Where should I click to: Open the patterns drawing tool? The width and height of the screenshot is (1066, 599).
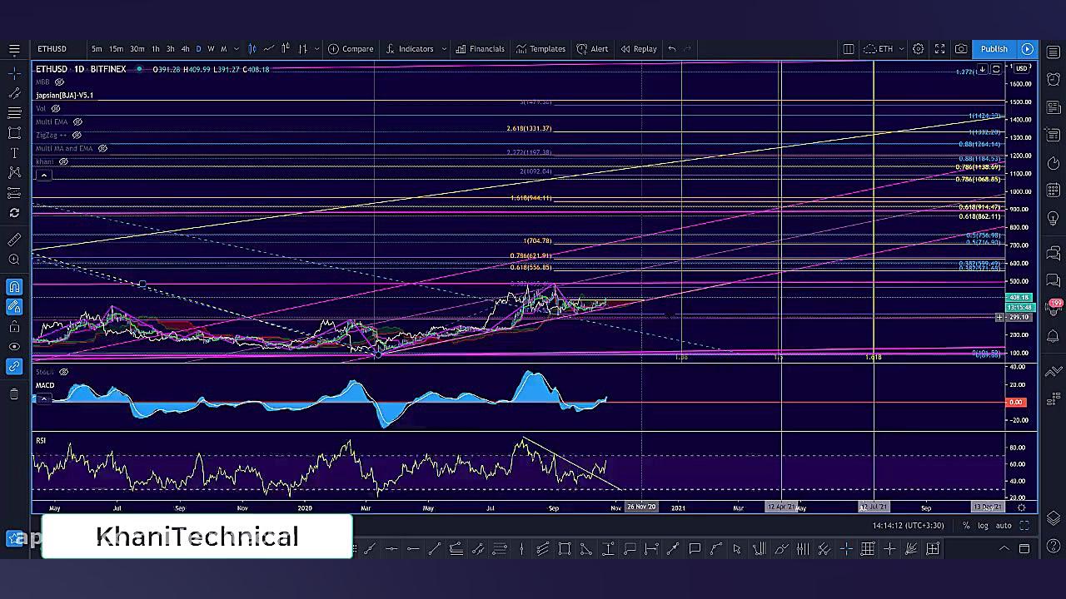[14, 173]
